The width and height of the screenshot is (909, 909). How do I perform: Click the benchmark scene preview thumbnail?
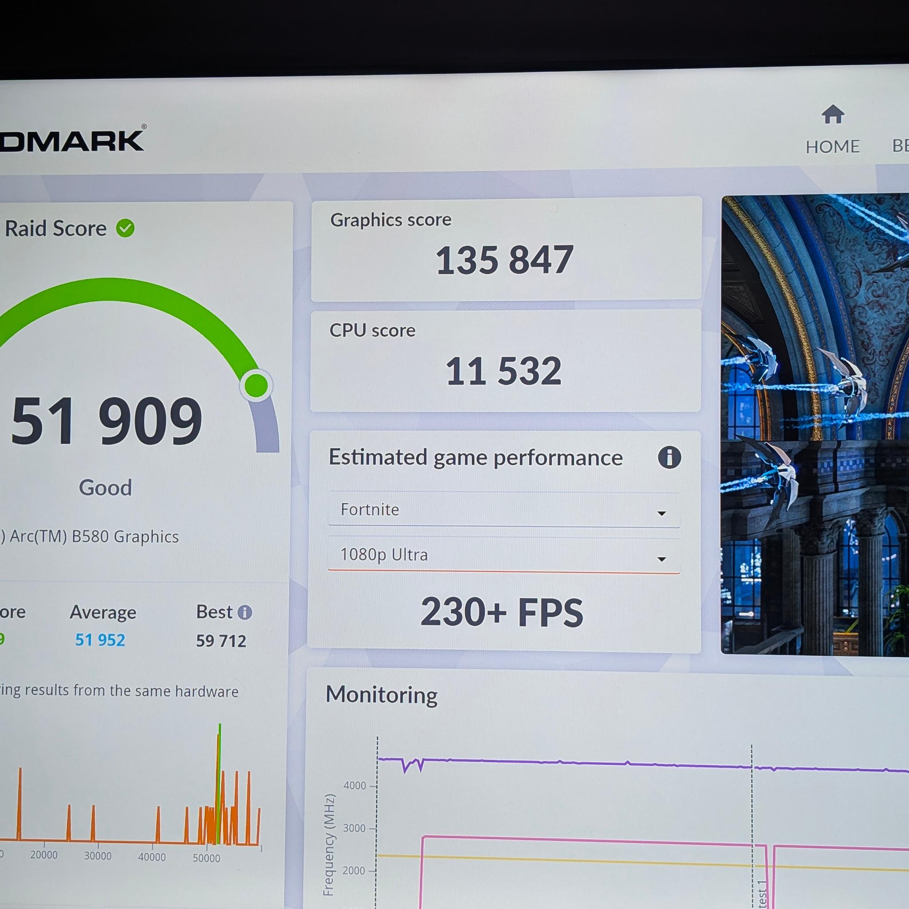coord(815,425)
